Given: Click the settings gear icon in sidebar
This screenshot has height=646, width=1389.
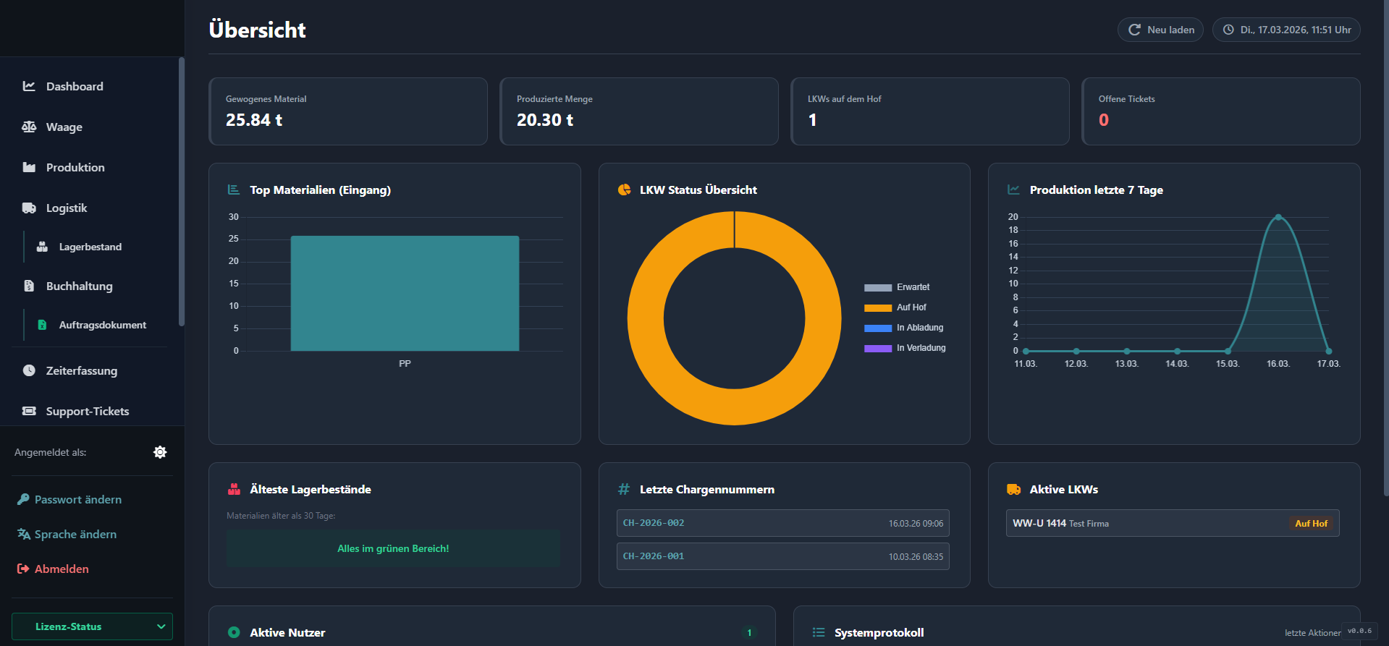Looking at the screenshot, I should pyautogui.click(x=160, y=452).
